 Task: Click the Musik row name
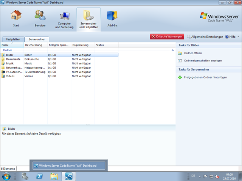click(x=10, y=63)
